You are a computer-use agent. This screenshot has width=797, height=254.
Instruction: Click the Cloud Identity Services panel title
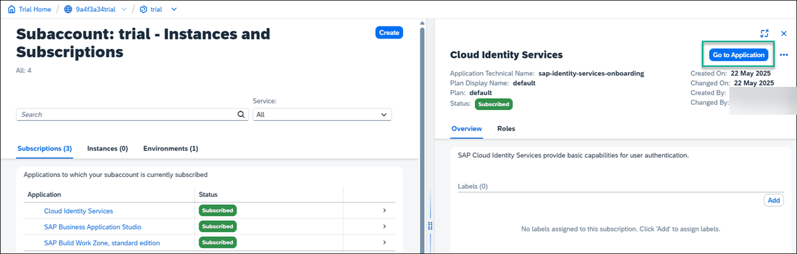pyautogui.click(x=506, y=54)
